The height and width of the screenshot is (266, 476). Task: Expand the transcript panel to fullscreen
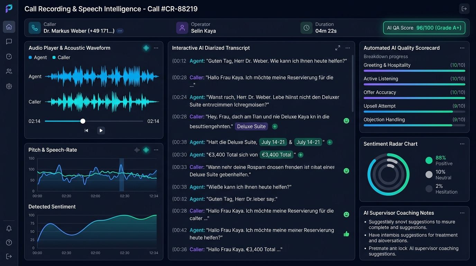(338, 48)
